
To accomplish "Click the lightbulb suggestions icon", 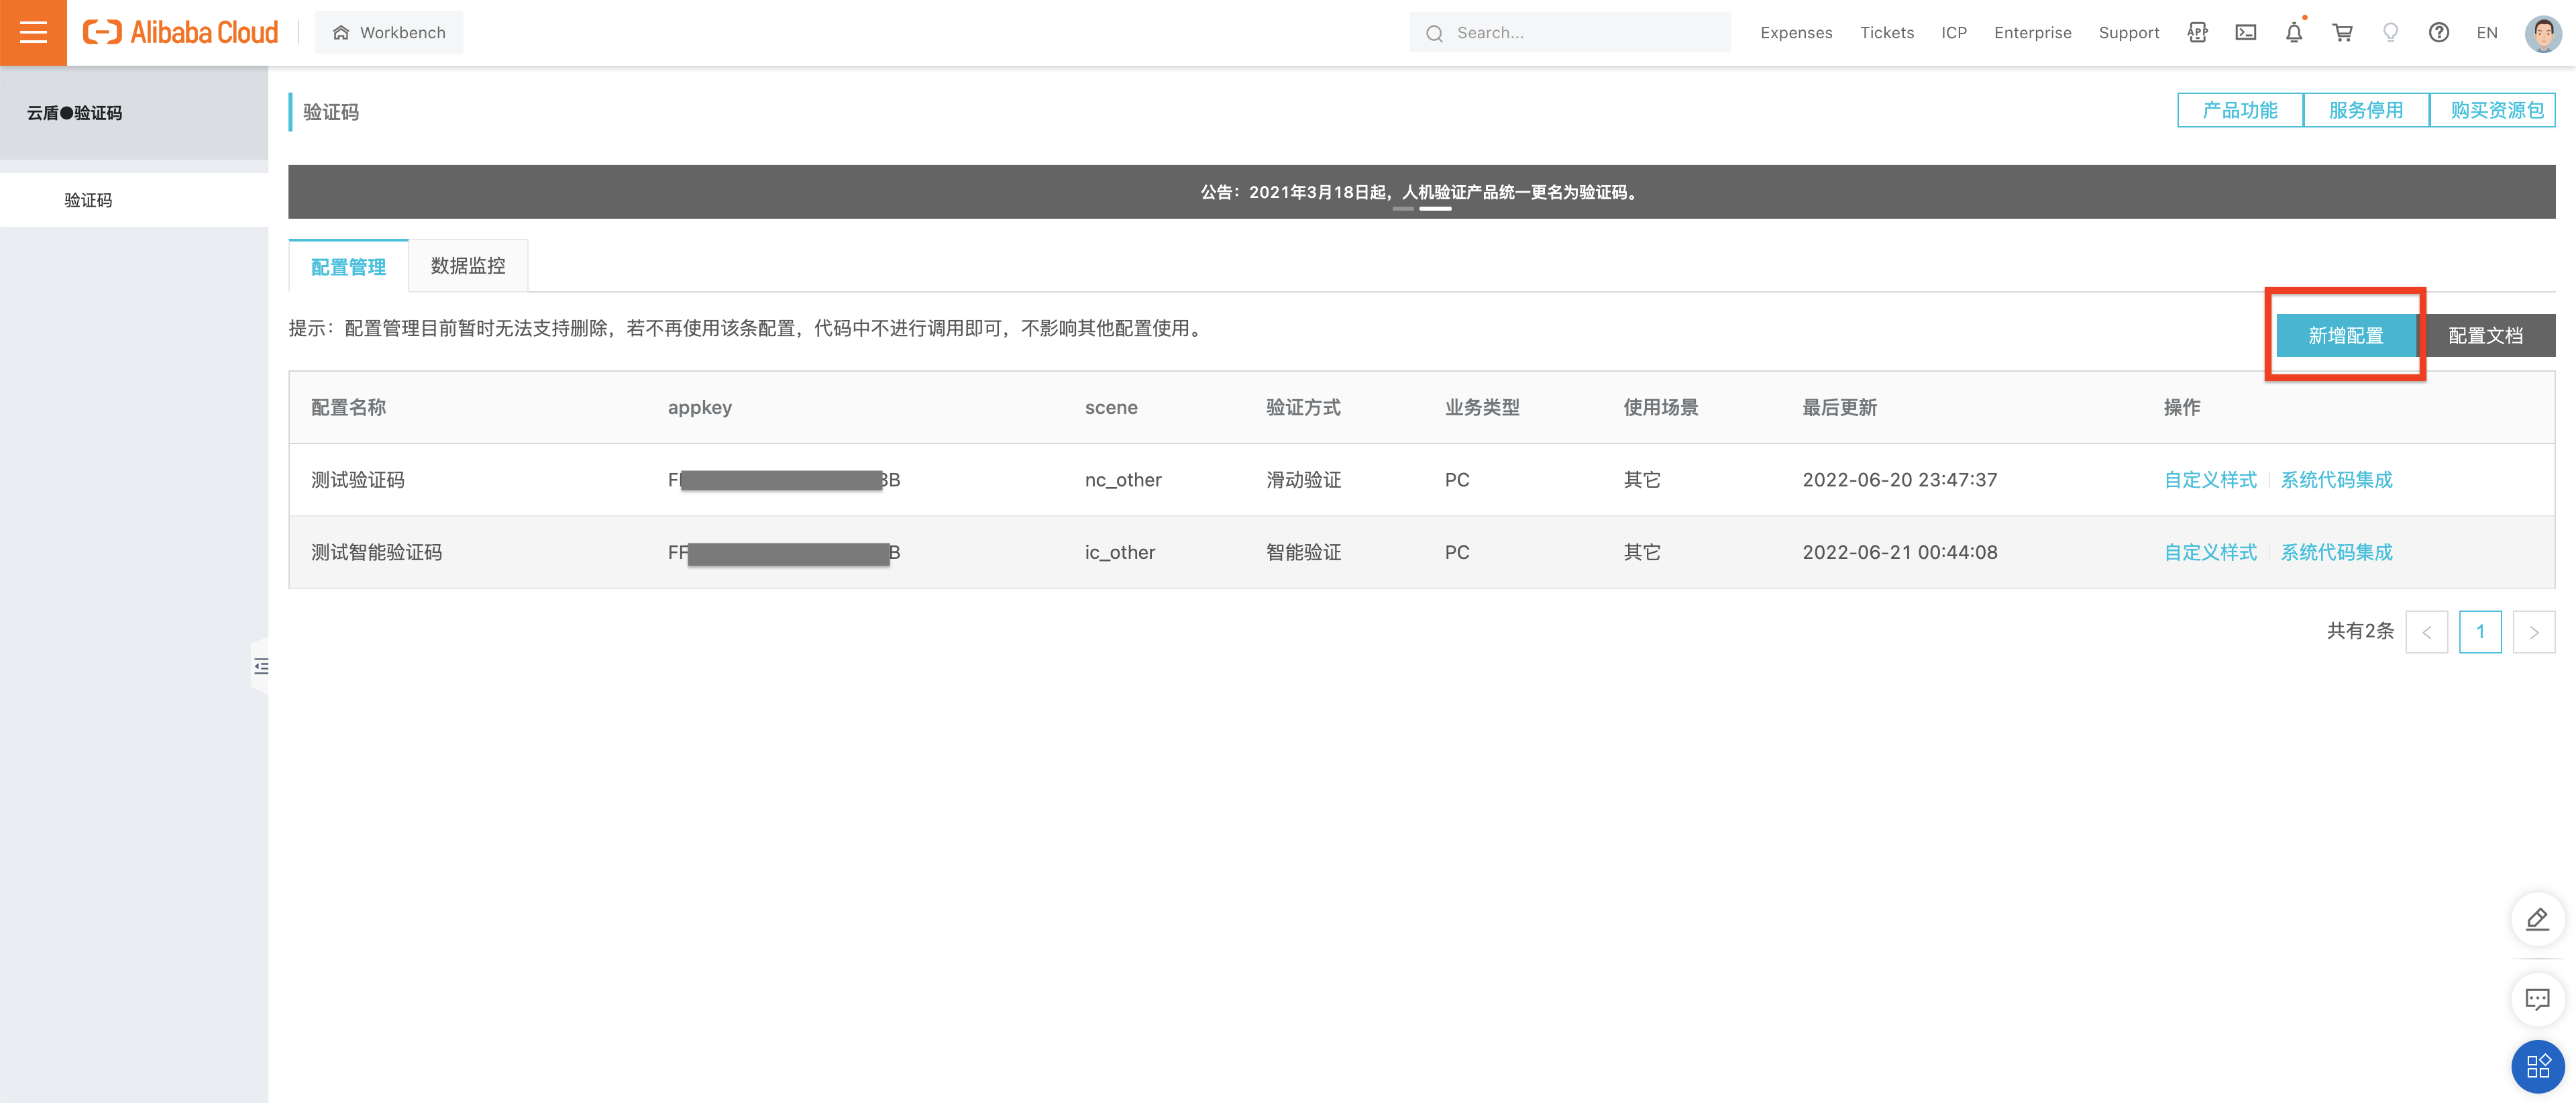I will tap(2390, 32).
